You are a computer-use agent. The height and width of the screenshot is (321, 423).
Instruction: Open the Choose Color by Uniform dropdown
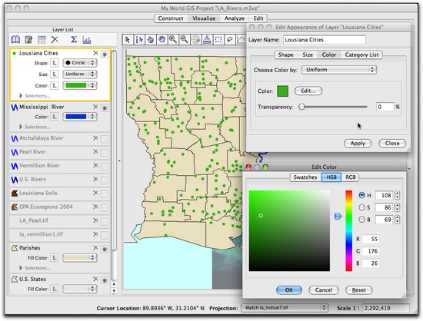pos(339,70)
